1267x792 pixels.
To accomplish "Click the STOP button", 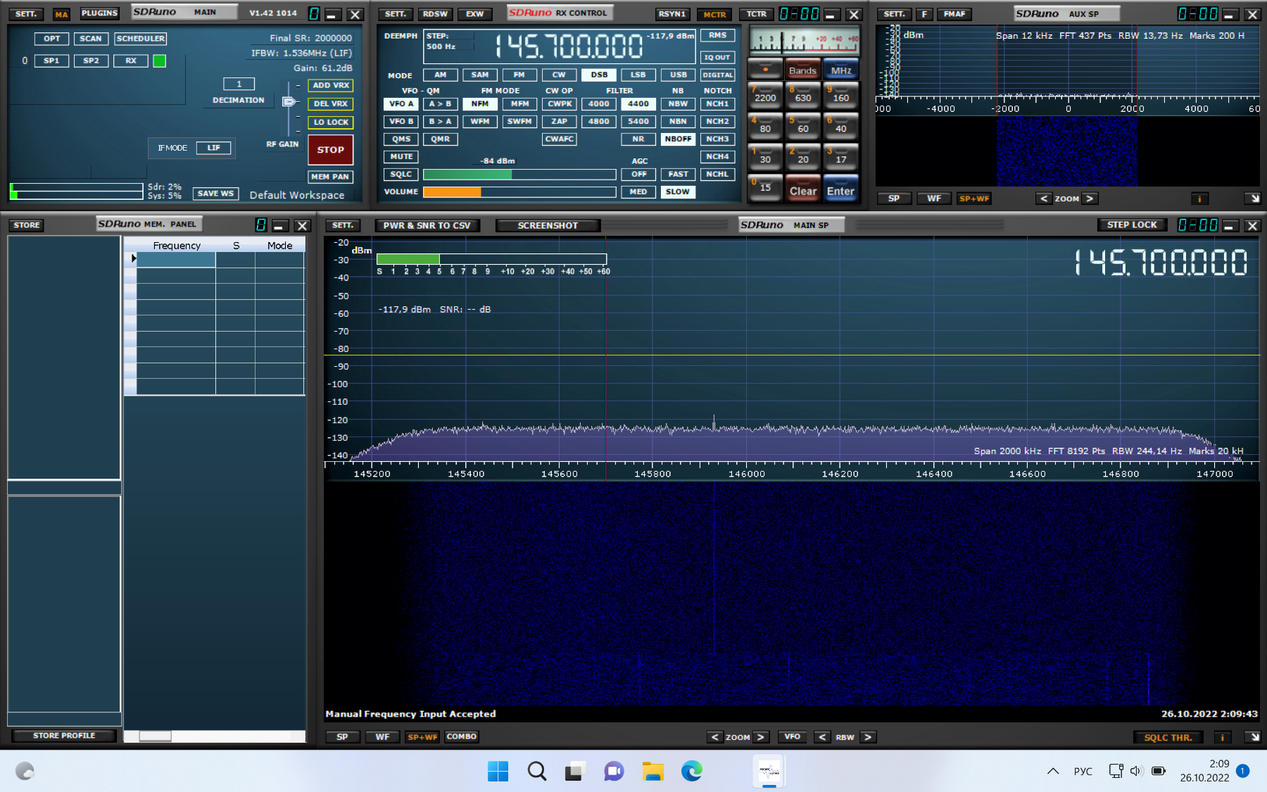I will coord(331,149).
